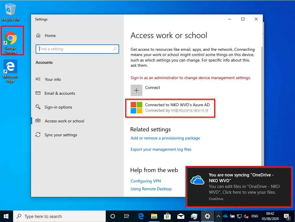Viewport: 295px width, 222px height.
Task: Open the Your info page
Action: coord(53,79)
